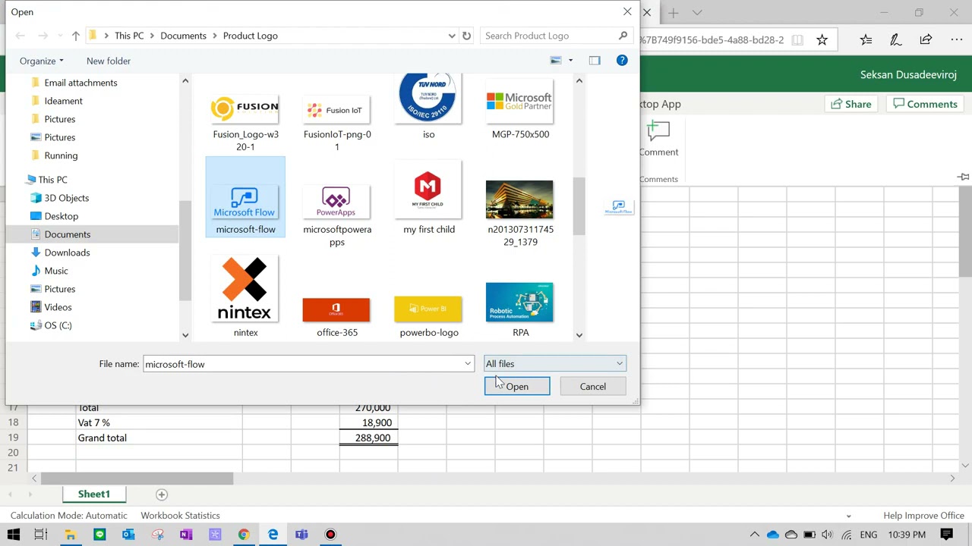Click file list scrollbar down arrow
The height and width of the screenshot is (546, 972).
pos(579,335)
